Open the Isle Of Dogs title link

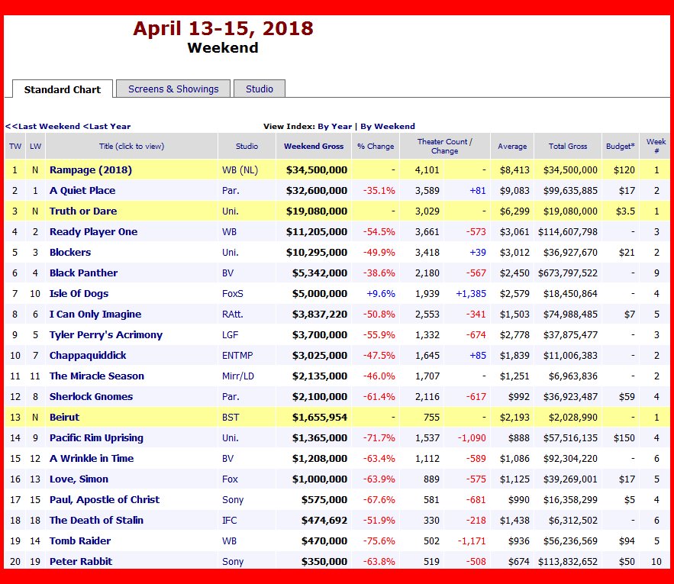[79, 294]
